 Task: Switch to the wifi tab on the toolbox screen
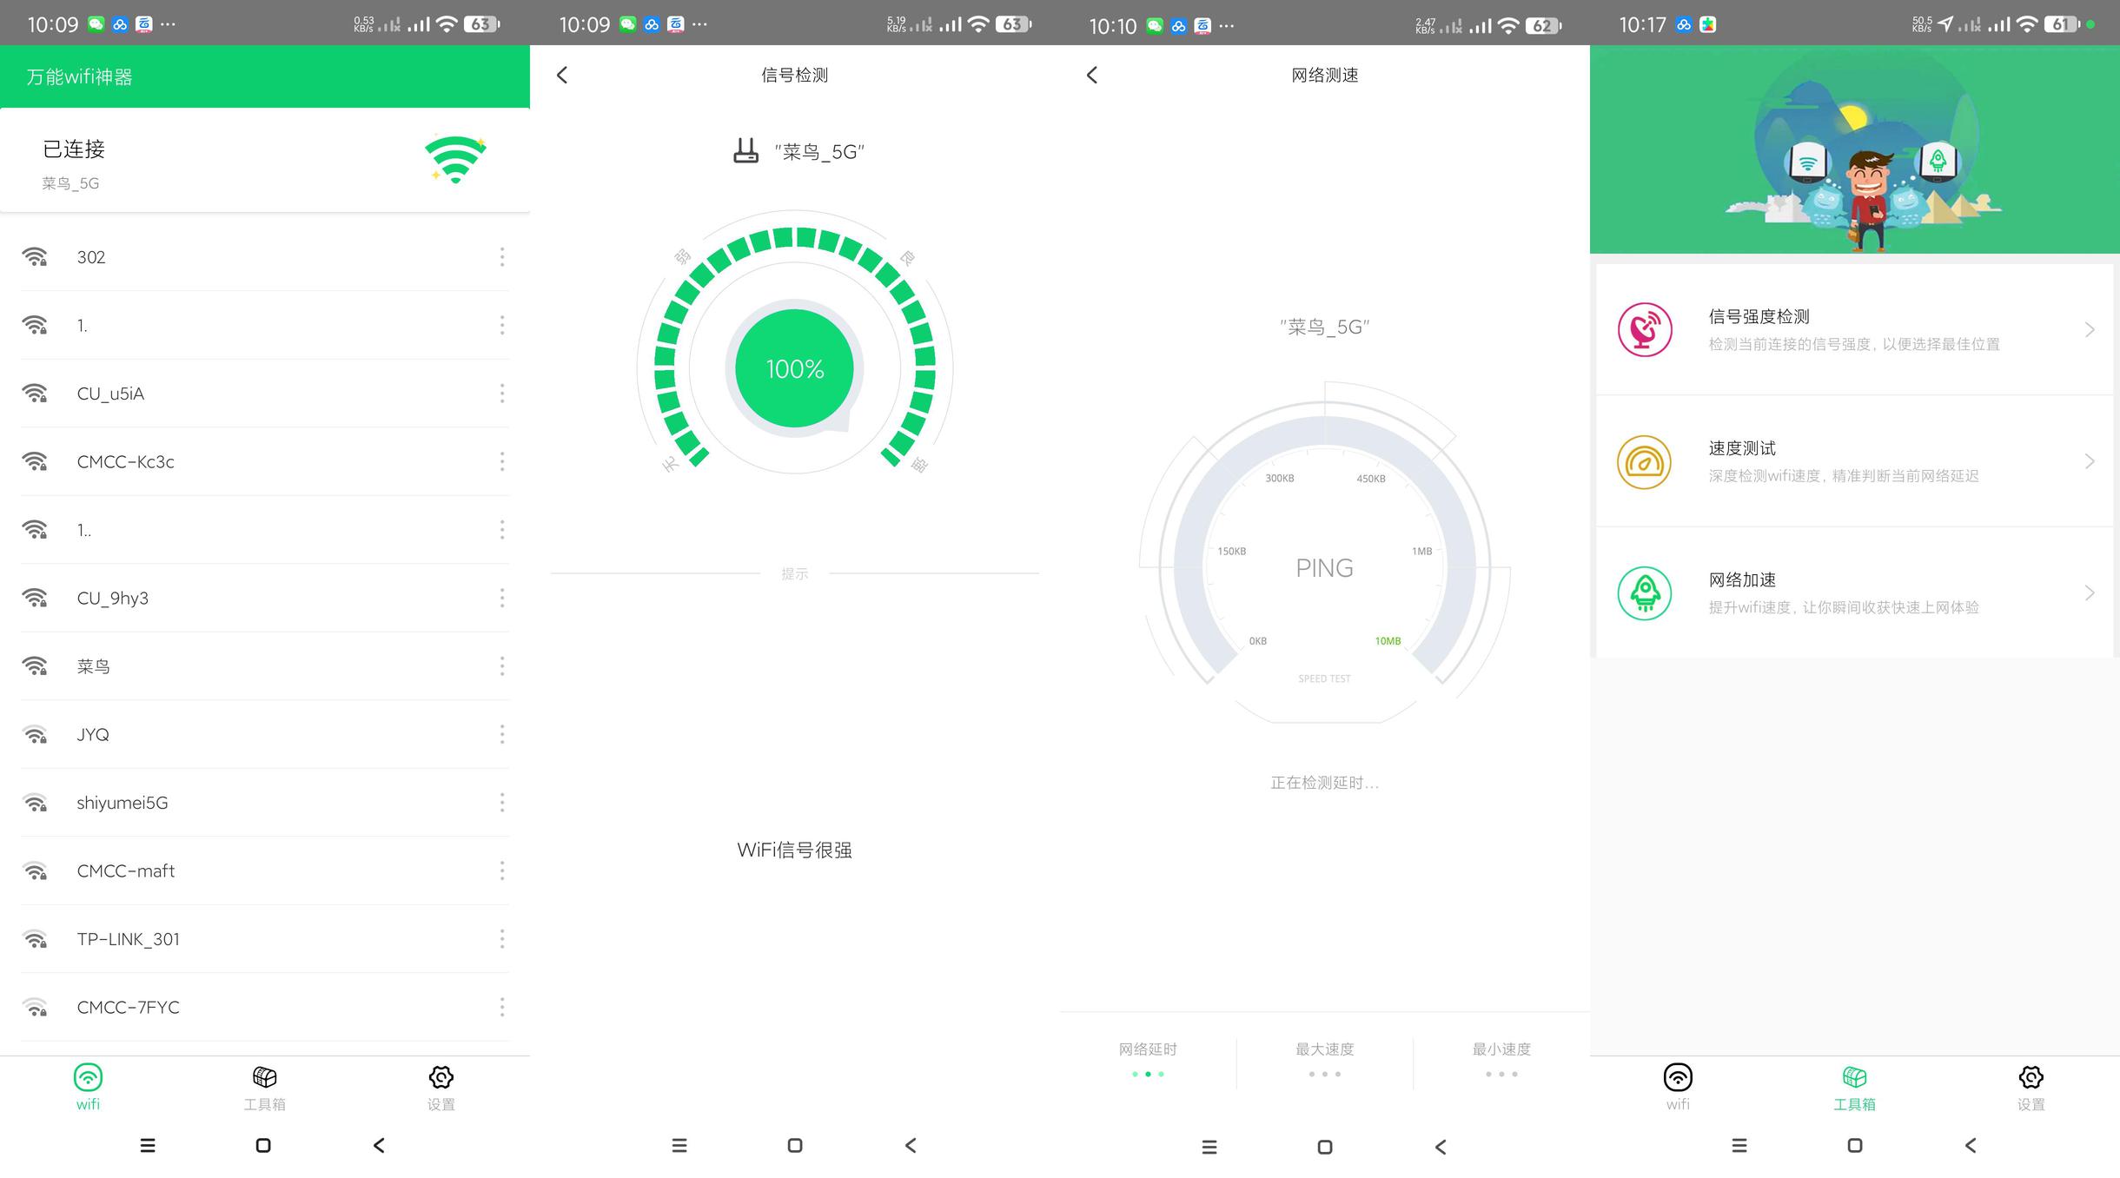coord(1678,1087)
